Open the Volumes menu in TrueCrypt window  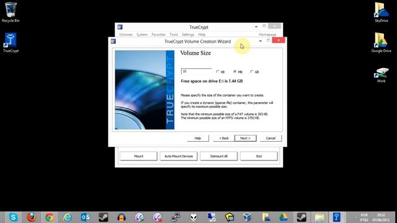[126, 35]
